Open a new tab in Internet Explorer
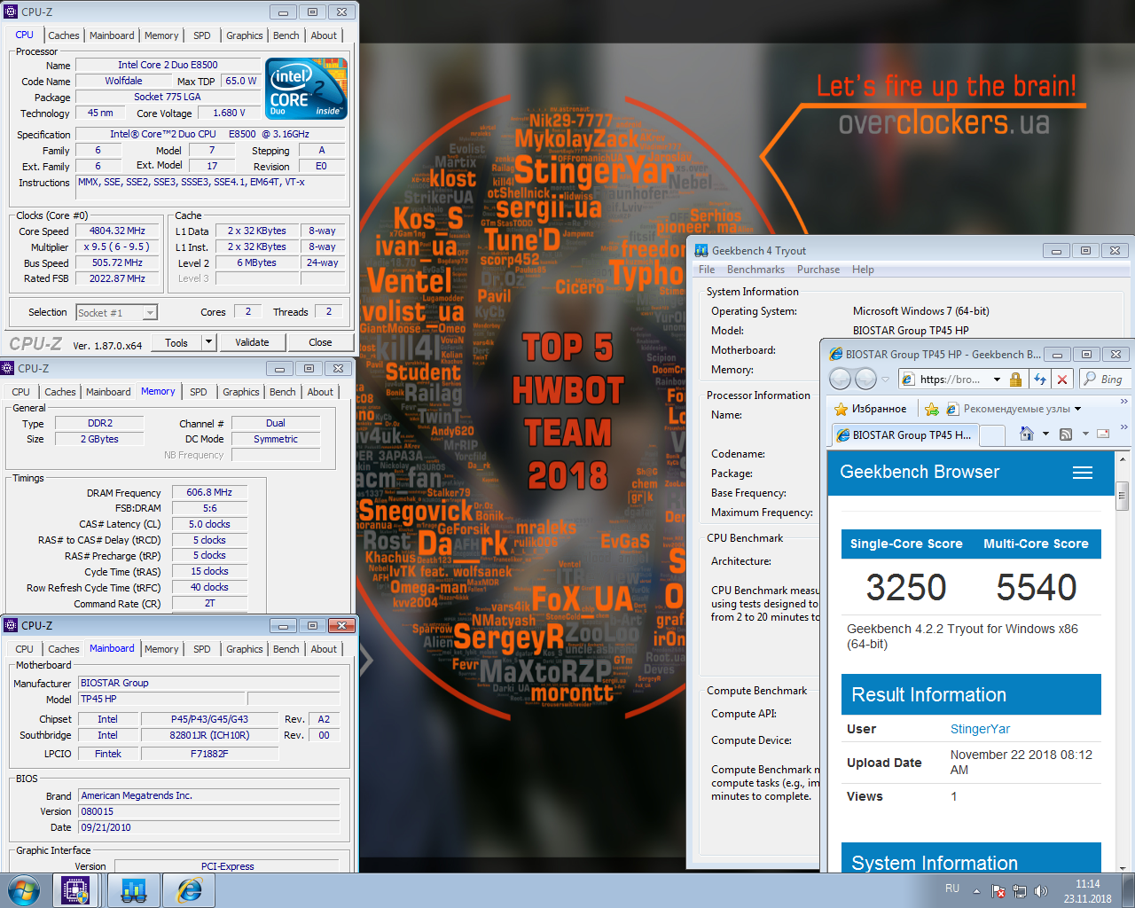 tap(991, 435)
